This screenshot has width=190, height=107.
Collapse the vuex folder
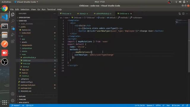tap(37, 54)
